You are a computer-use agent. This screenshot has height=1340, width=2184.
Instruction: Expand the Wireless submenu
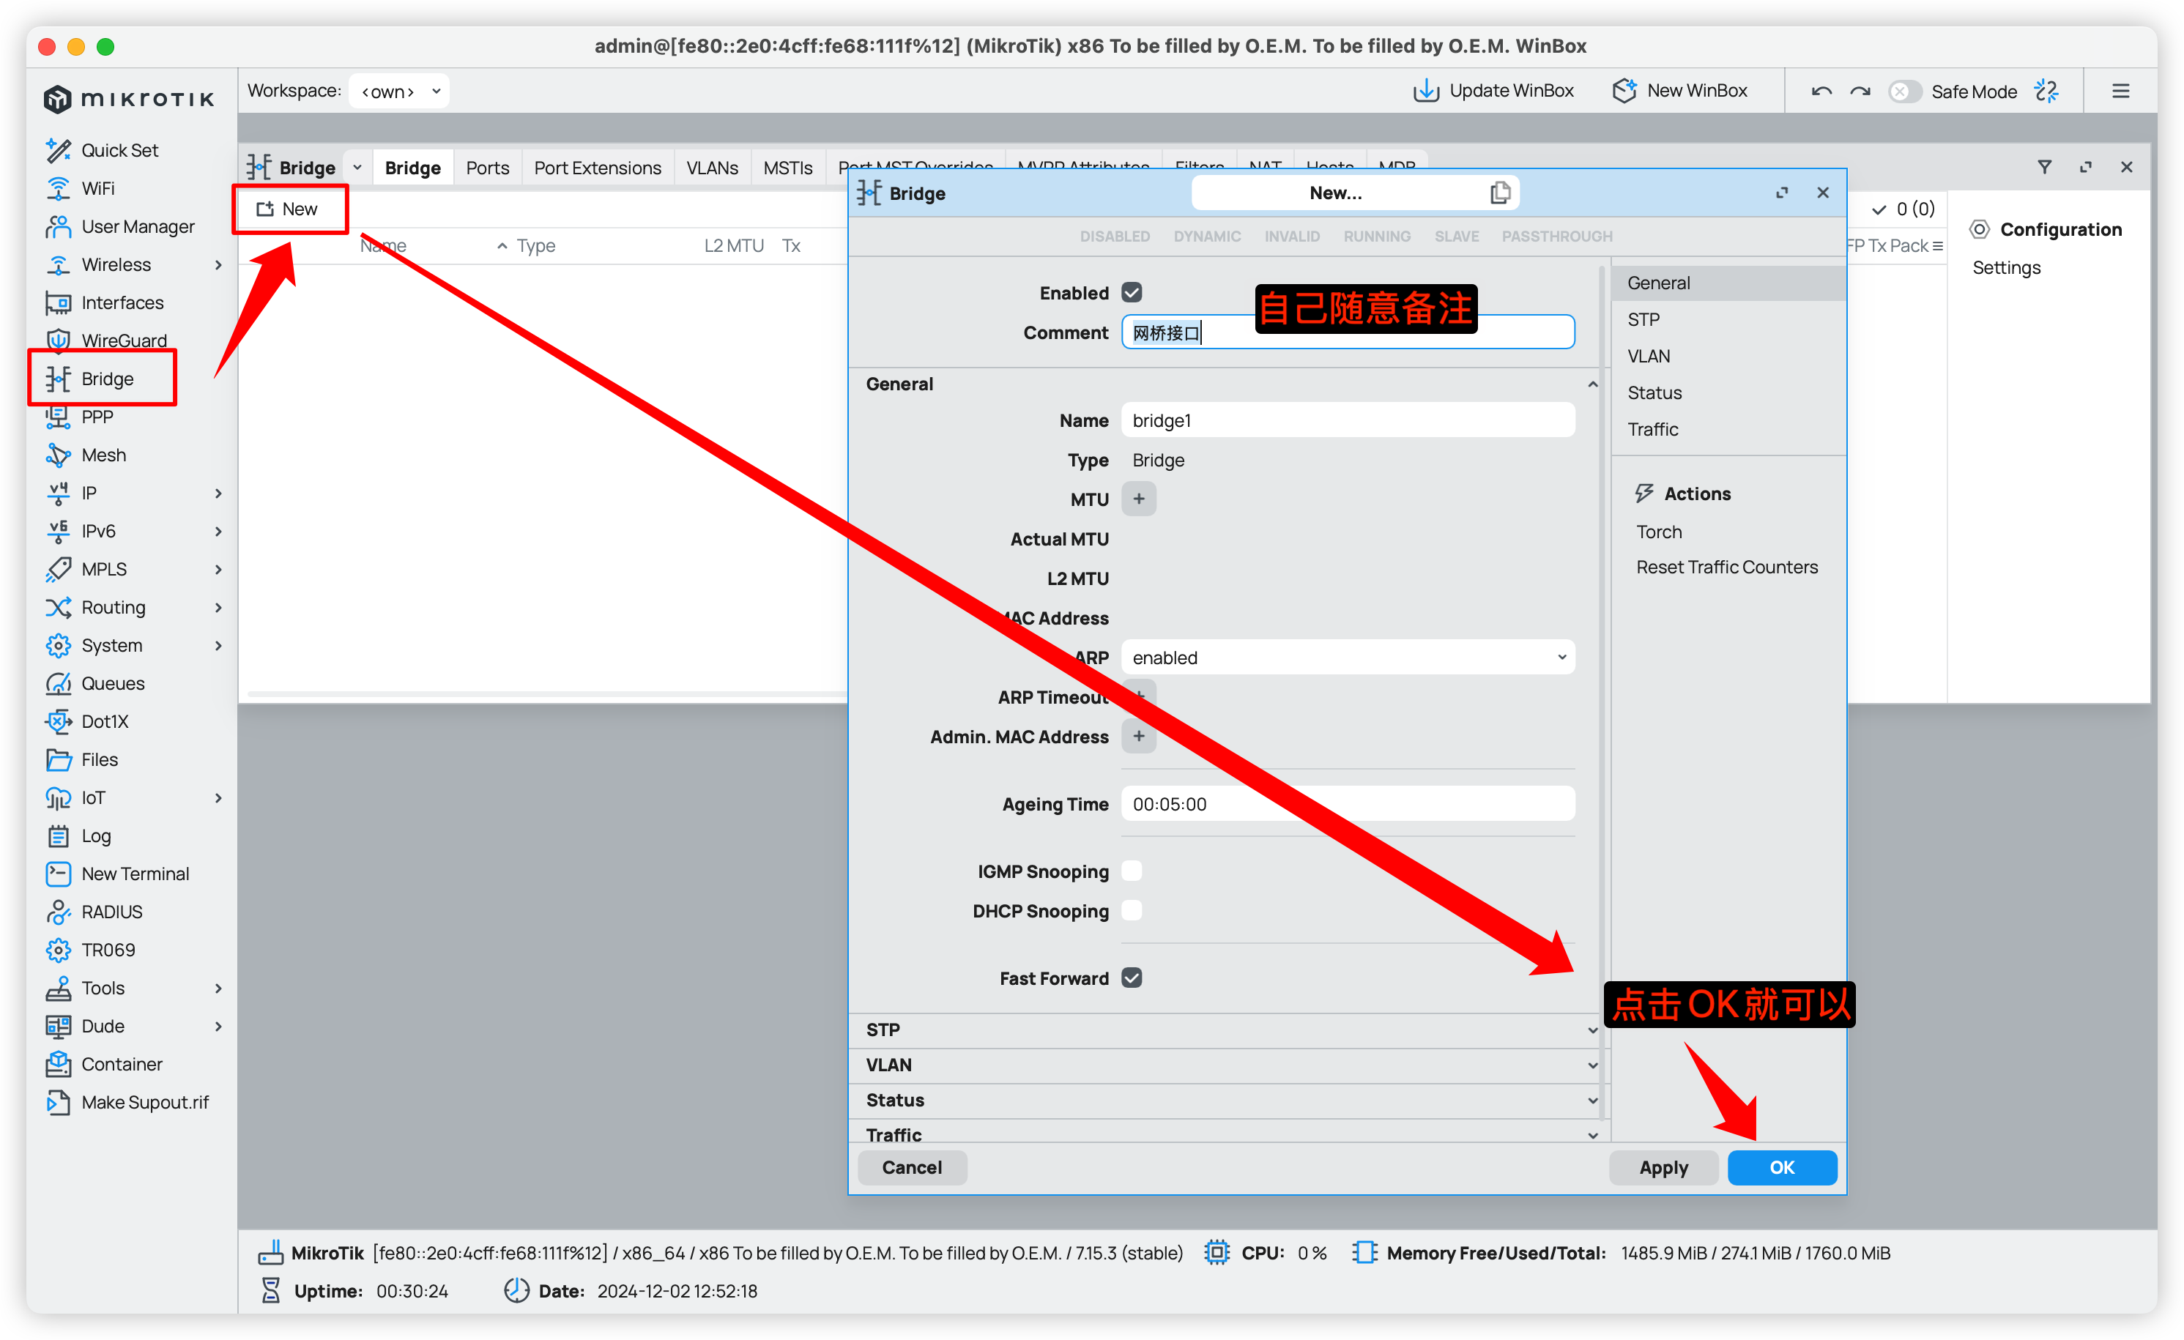click(218, 264)
